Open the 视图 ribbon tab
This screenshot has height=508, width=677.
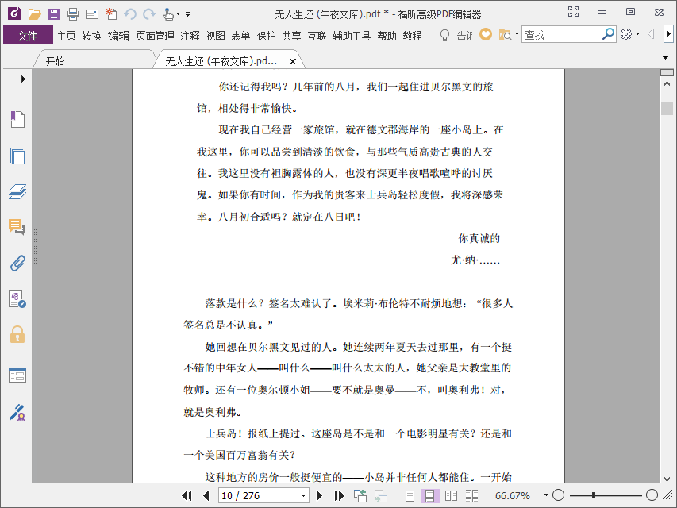(x=216, y=36)
